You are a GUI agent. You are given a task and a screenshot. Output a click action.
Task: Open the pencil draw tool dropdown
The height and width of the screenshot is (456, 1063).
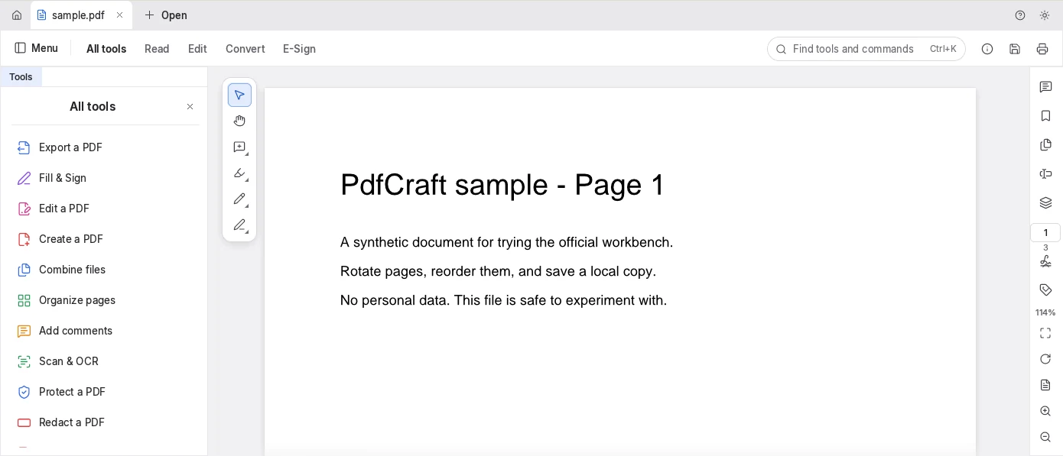(x=239, y=199)
